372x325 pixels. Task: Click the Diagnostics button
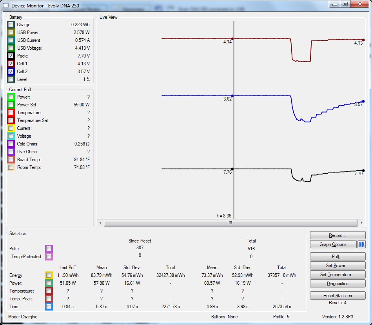[x=338, y=284]
